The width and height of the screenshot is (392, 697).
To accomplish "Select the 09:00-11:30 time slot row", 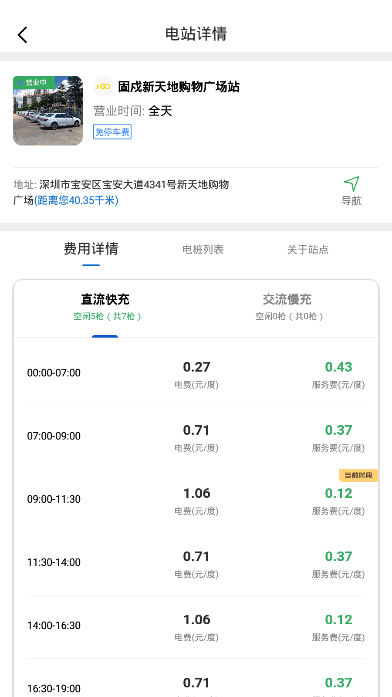I will pos(196,501).
